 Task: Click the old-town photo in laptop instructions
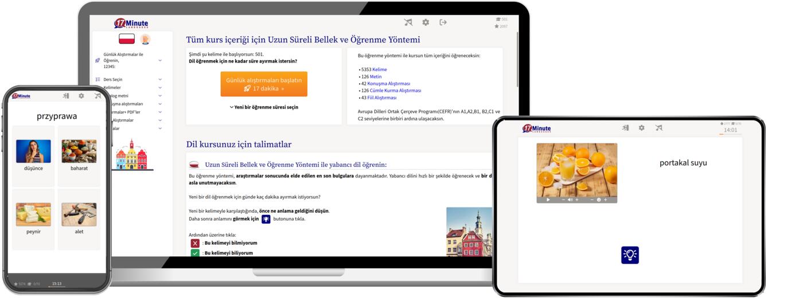469,232
